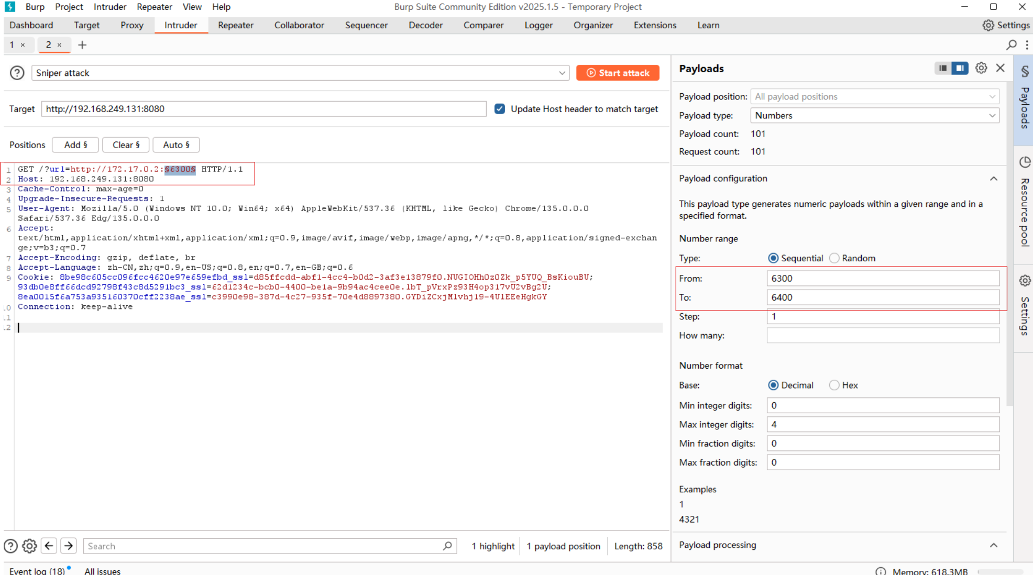This screenshot has width=1033, height=575.
Task: Select Hex as the number base
Action: point(834,385)
